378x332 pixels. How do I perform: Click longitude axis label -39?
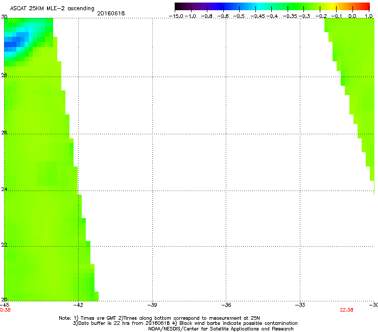[152, 305]
